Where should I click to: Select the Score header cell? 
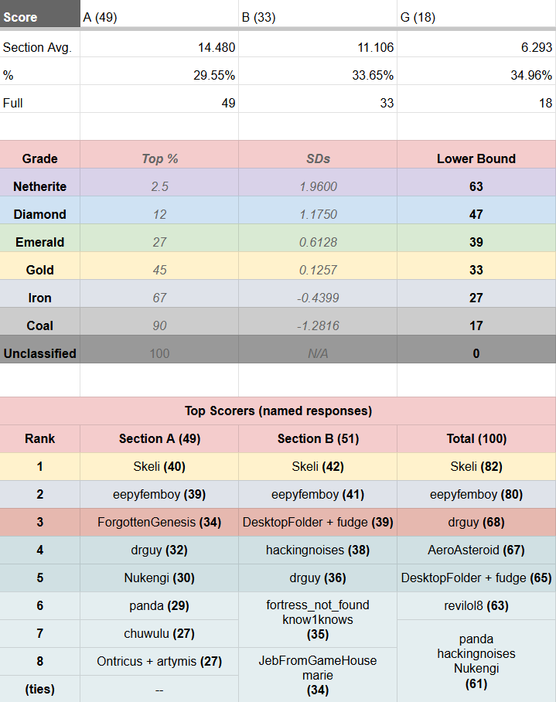[x=40, y=13]
